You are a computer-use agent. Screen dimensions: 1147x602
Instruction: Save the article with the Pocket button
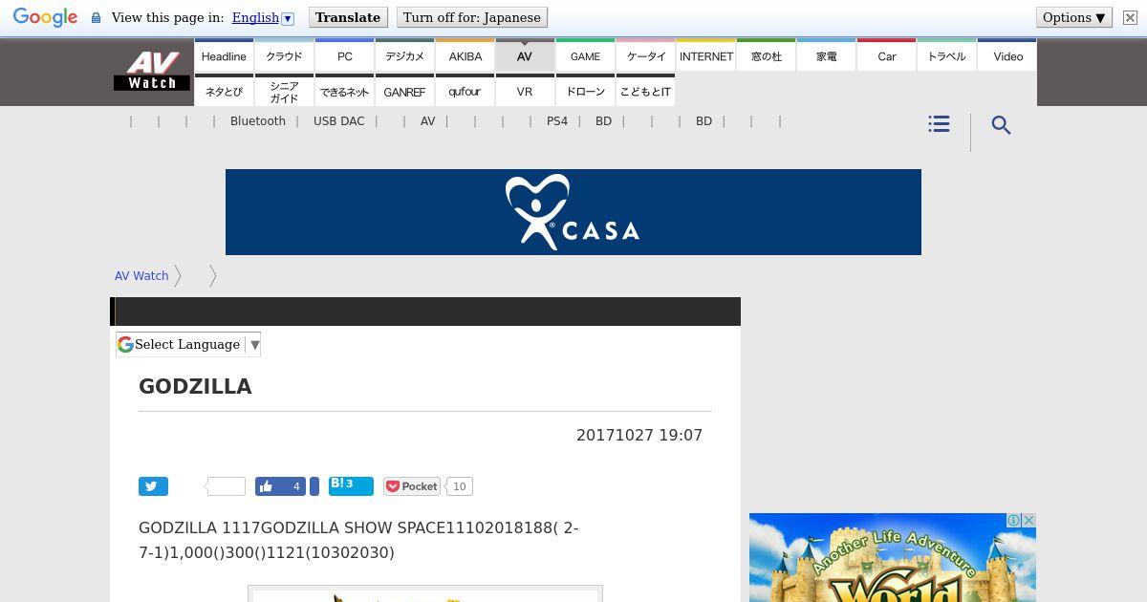coord(412,486)
